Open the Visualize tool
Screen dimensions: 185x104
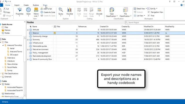pyautogui.click(x=69, y=12)
